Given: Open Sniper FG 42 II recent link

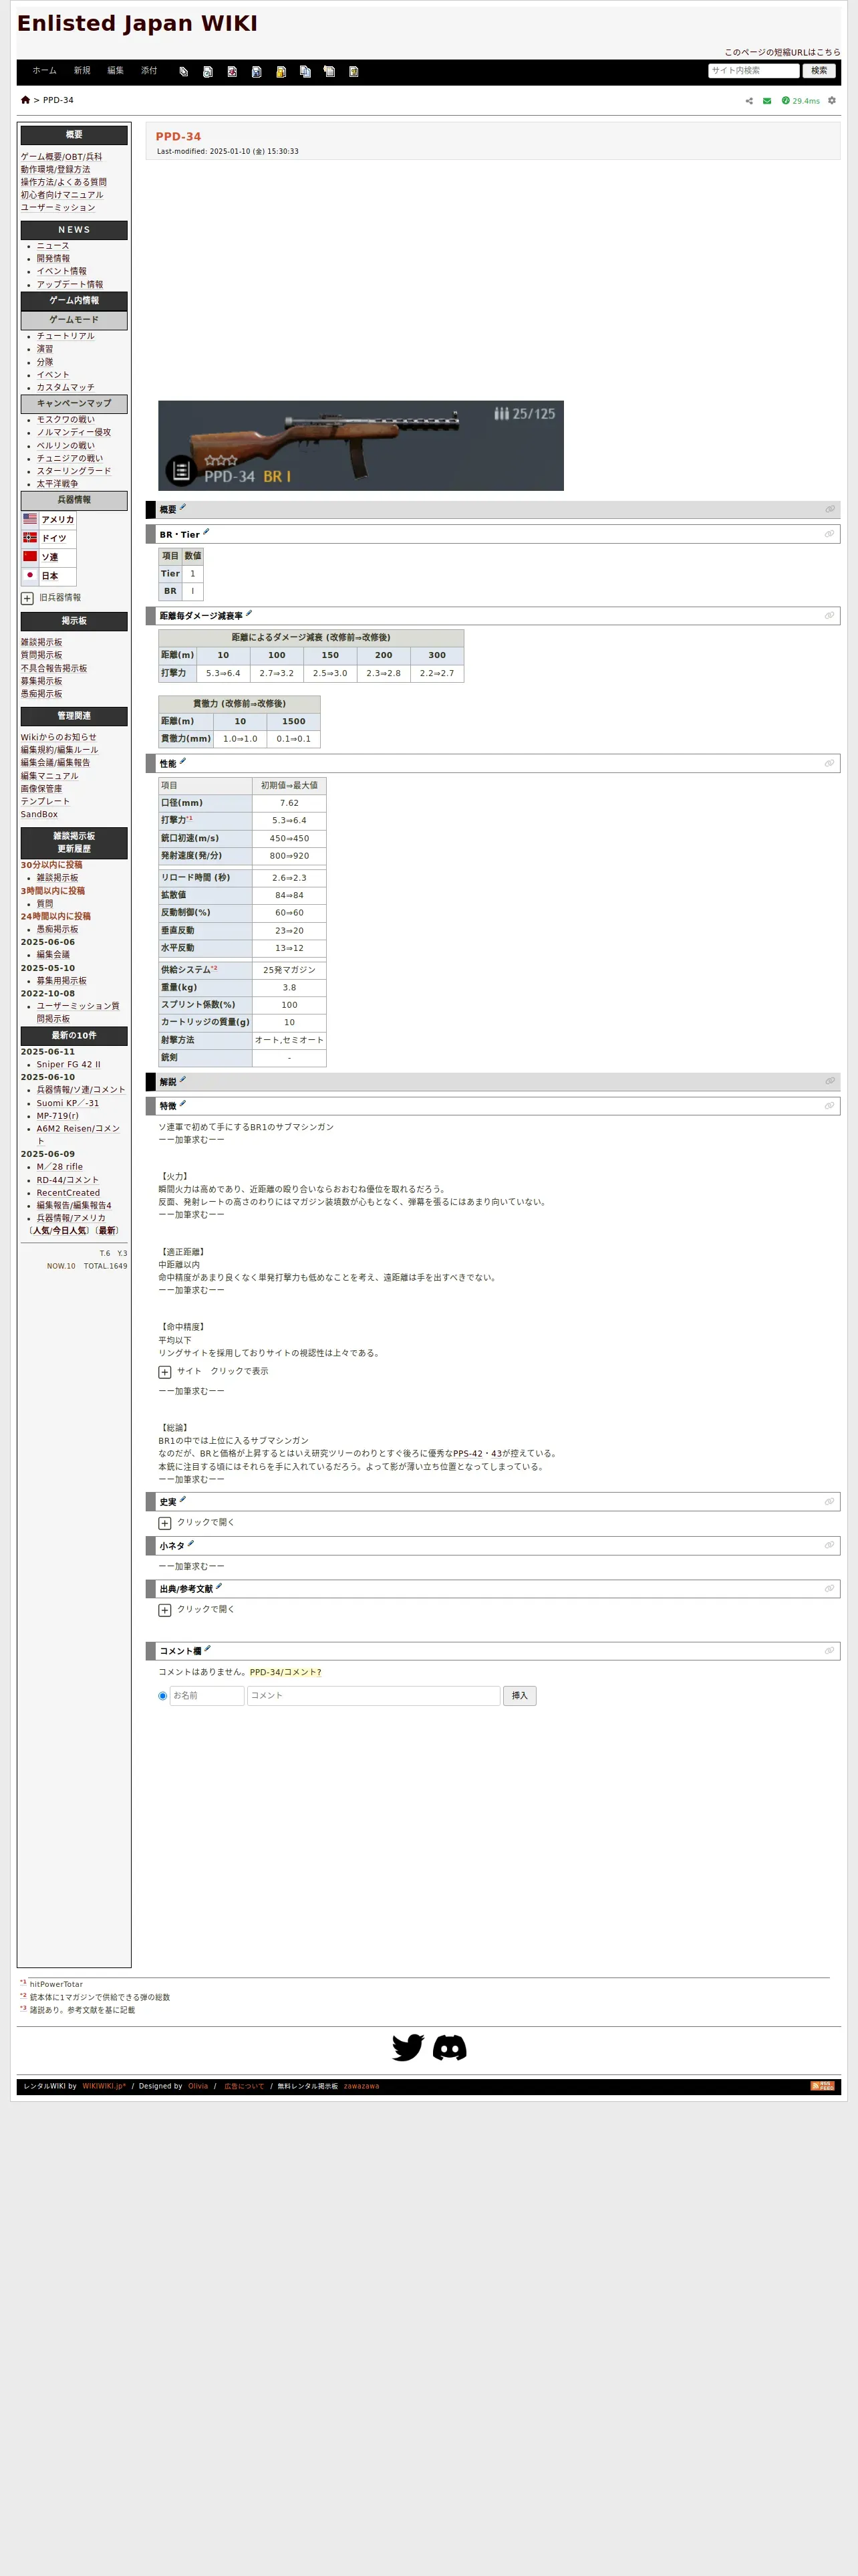Looking at the screenshot, I should (x=69, y=1064).
